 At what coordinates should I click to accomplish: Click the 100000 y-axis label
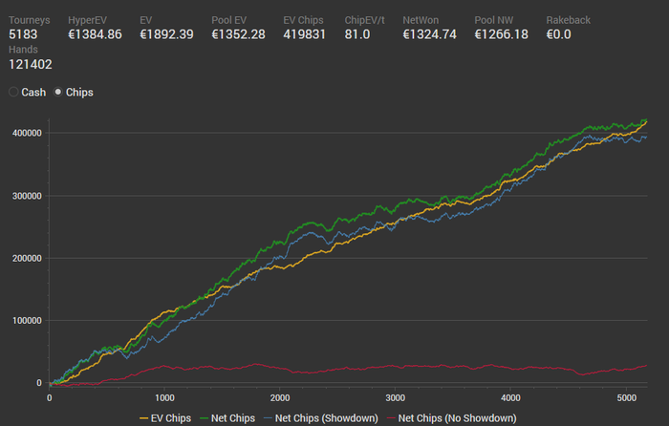27,321
